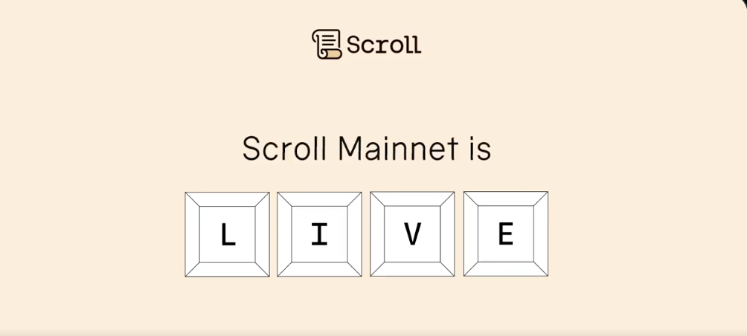Click the left bevel of the I key

pos(284,234)
